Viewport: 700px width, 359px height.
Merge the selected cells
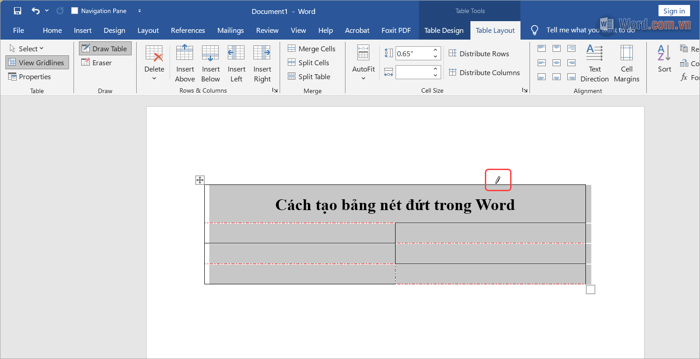point(312,48)
